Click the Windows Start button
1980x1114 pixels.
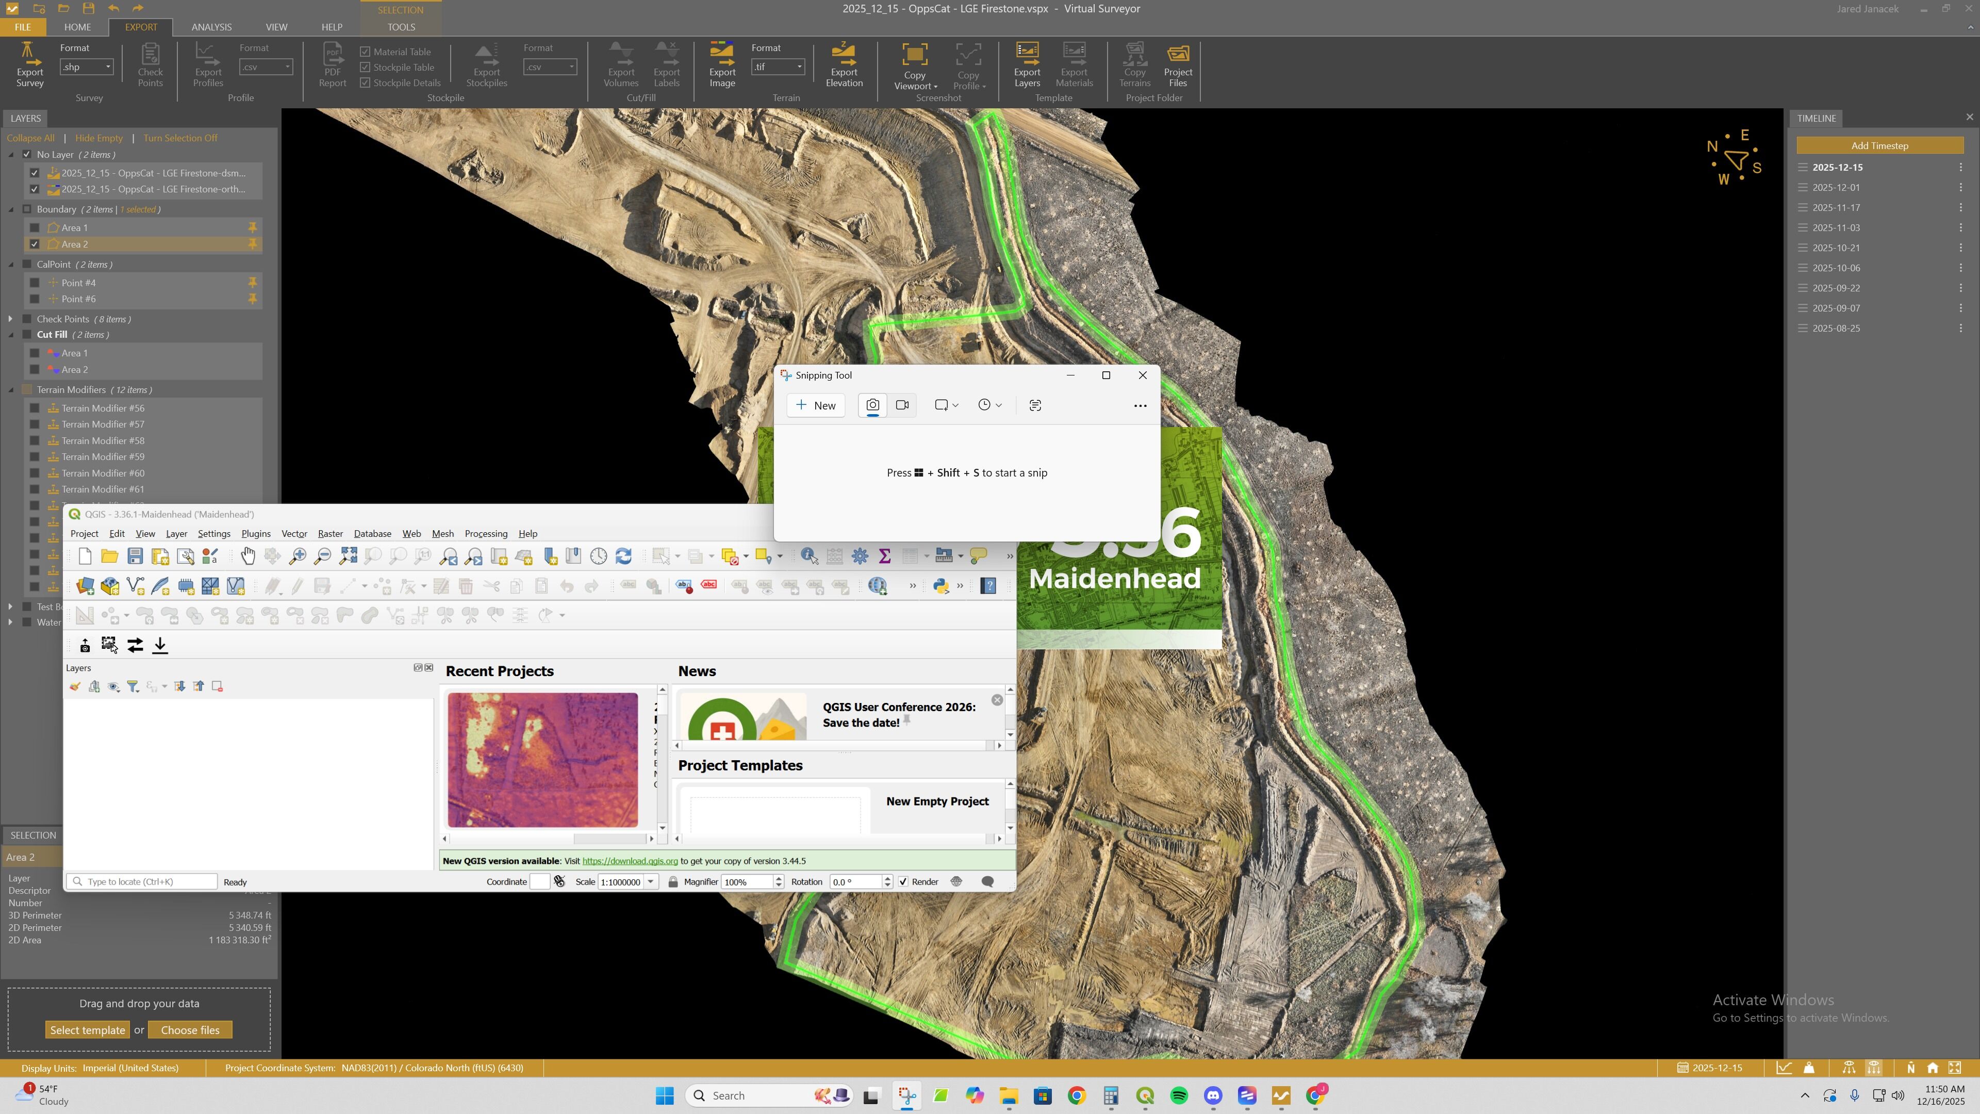tap(665, 1095)
